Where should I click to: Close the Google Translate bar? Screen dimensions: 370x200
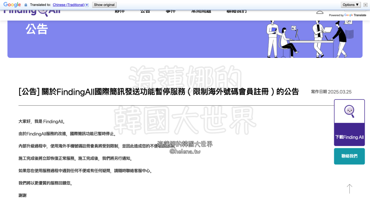[365, 5]
